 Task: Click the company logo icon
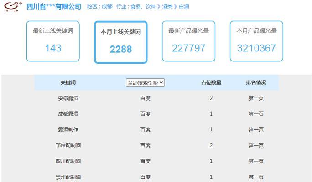click(13, 6)
